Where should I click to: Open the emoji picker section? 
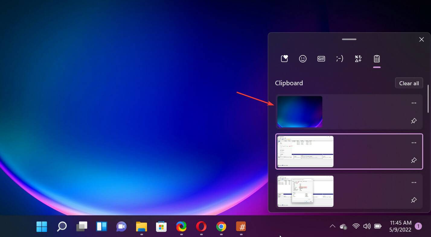[x=303, y=58]
